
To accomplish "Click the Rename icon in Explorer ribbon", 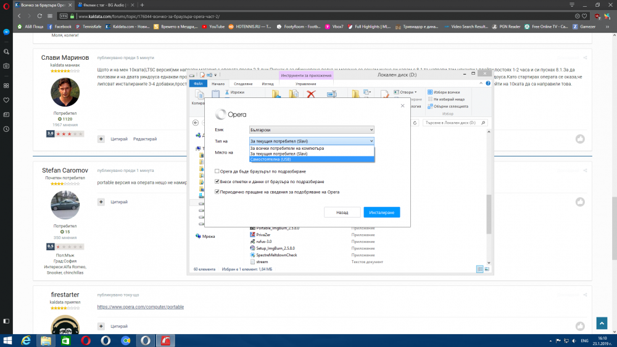I will click(332, 94).
